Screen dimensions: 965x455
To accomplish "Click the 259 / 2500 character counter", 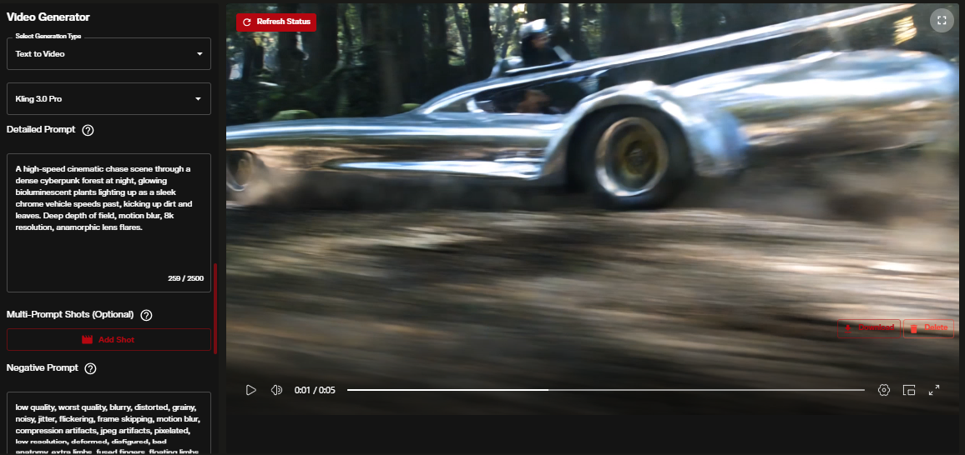I will point(185,278).
